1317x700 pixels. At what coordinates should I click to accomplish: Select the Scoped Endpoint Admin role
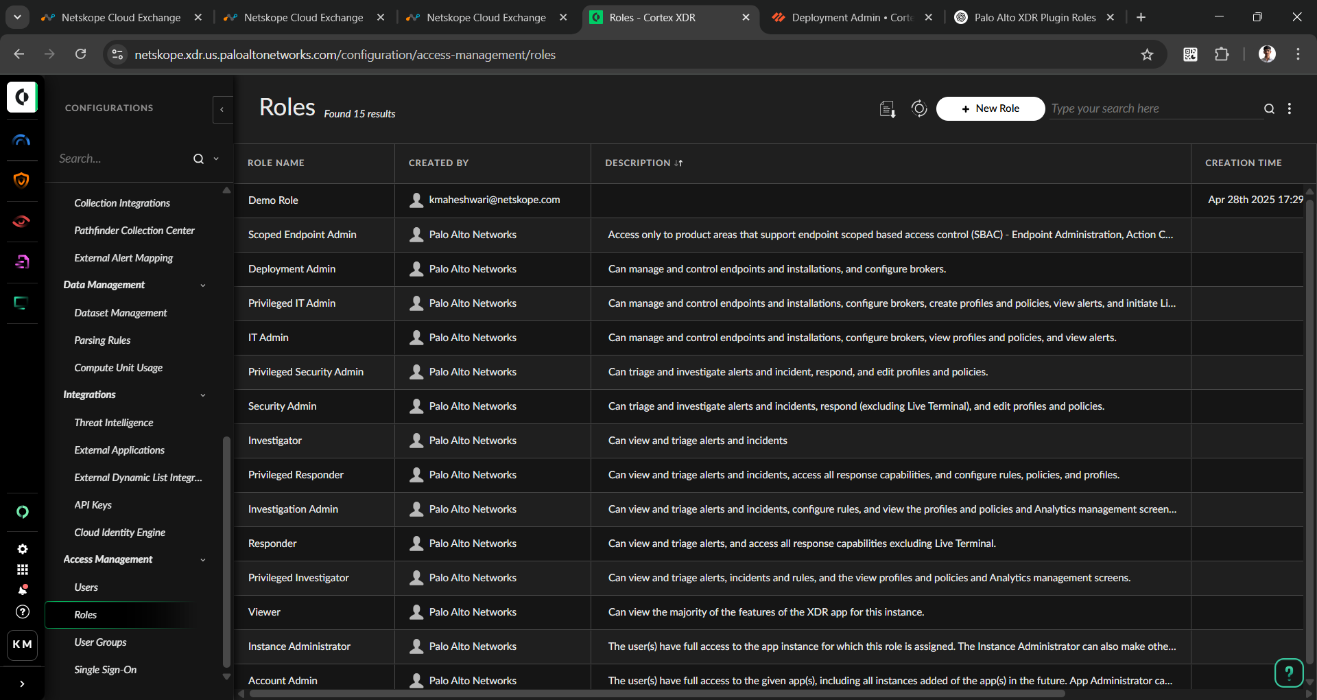(768, 235)
